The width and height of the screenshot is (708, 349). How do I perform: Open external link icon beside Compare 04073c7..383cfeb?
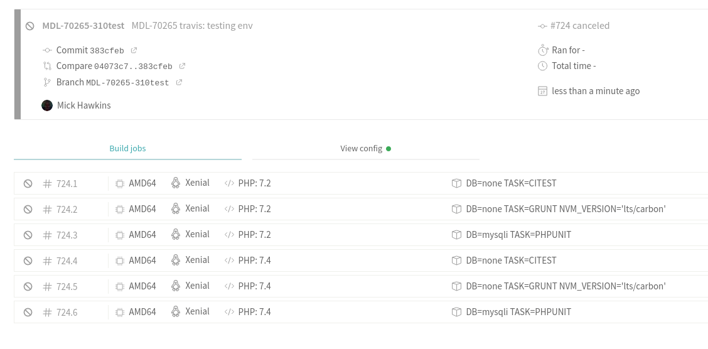182,66
